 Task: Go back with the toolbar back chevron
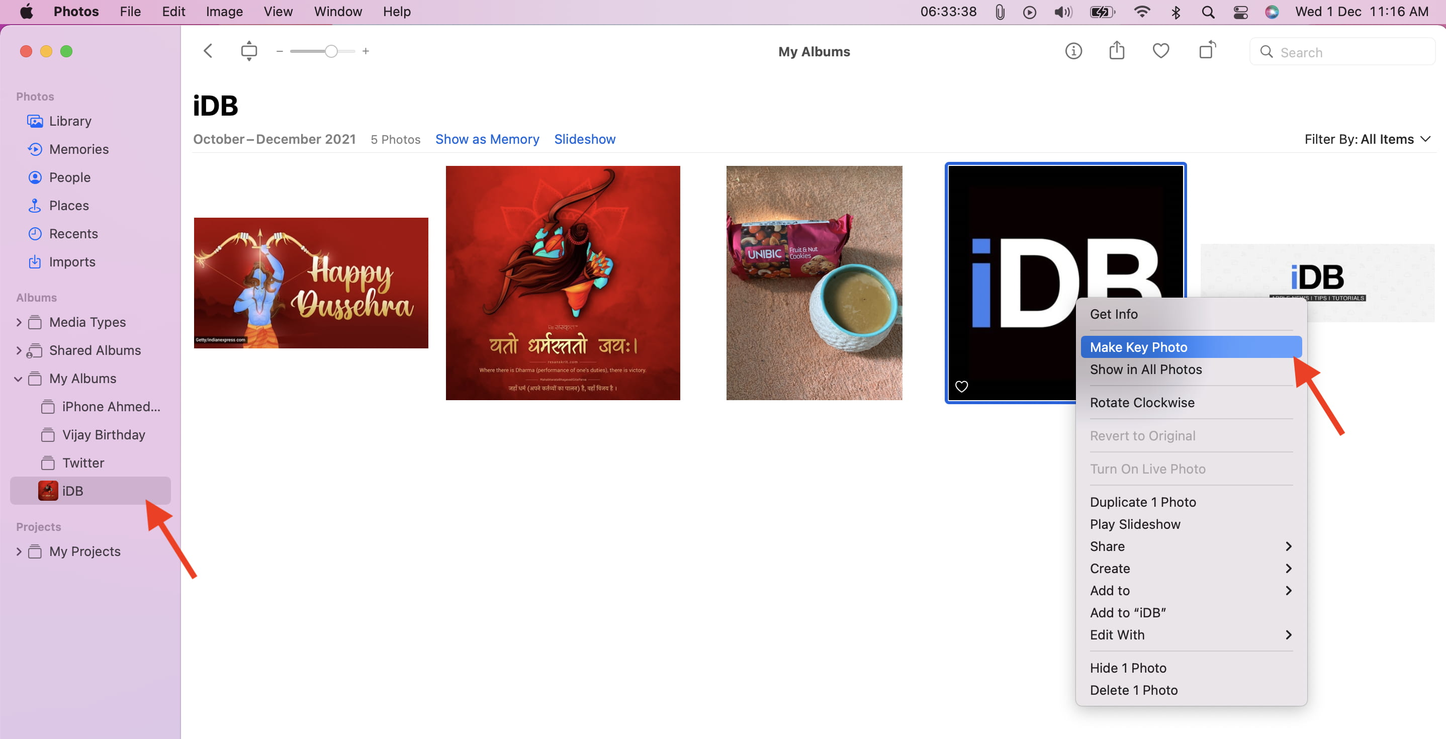tap(208, 51)
